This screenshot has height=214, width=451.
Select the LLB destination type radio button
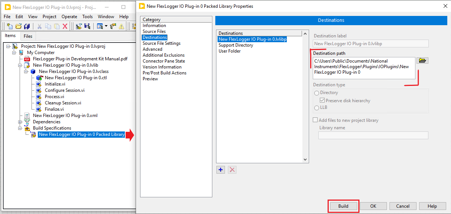(316, 107)
